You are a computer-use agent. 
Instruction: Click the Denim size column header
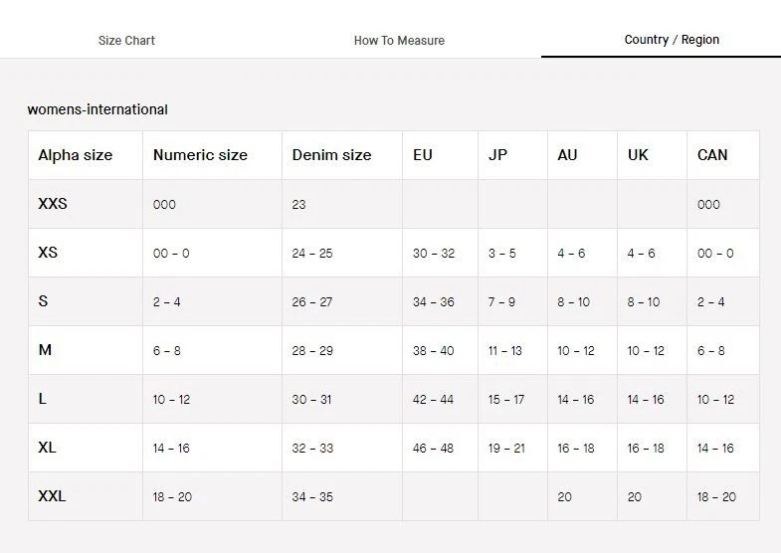point(331,155)
